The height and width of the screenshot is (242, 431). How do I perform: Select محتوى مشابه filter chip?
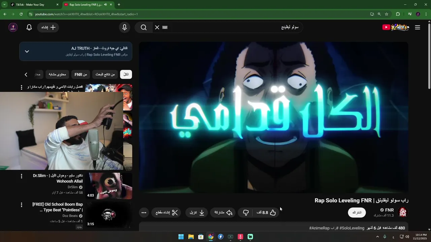click(57, 74)
